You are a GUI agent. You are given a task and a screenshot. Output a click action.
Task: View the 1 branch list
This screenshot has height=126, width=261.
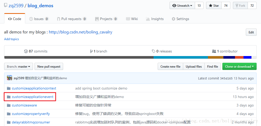[98, 51]
